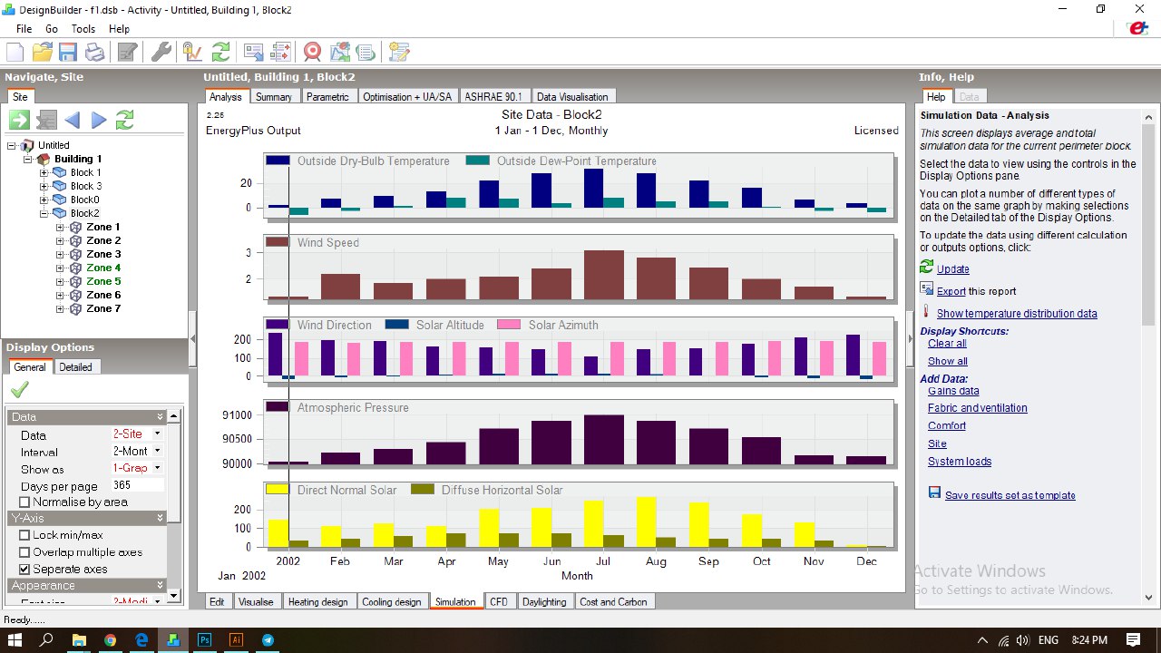The image size is (1161, 653).
Task: Collapse the Y-Axis section header
Action: (87, 518)
